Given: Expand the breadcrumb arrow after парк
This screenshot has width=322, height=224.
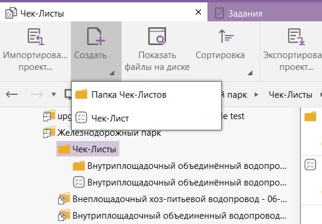Looking at the screenshot, I should point(256,95).
